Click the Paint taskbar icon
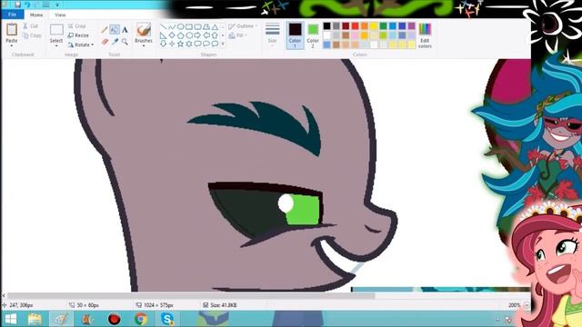This screenshot has height=327, width=582. click(x=61, y=319)
